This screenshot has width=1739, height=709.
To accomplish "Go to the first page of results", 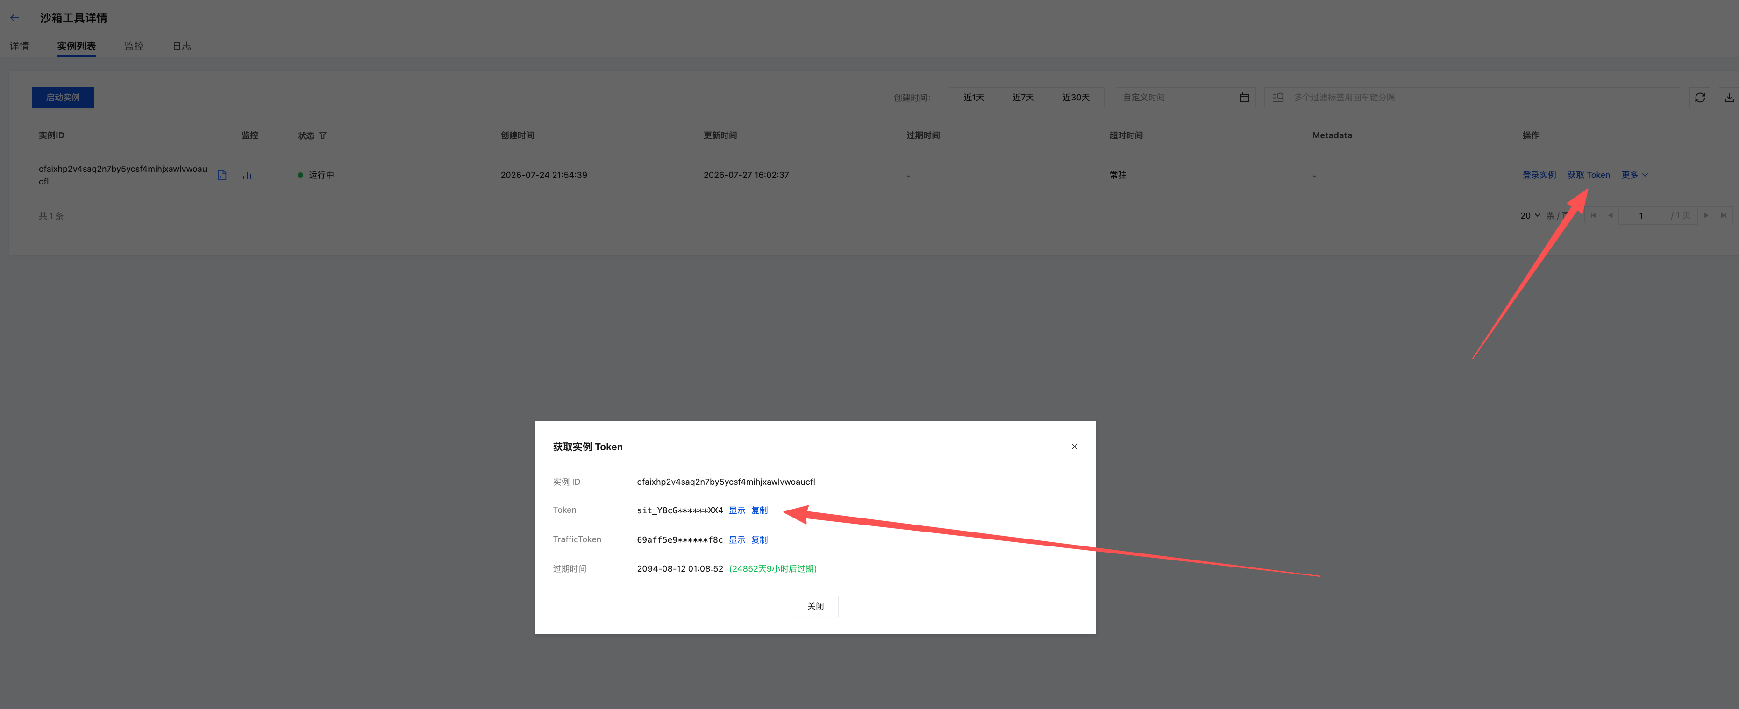I will click(x=1593, y=216).
